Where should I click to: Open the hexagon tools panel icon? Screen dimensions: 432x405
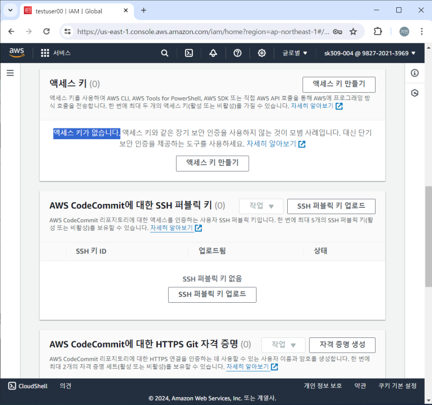pyautogui.click(x=415, y=93)
